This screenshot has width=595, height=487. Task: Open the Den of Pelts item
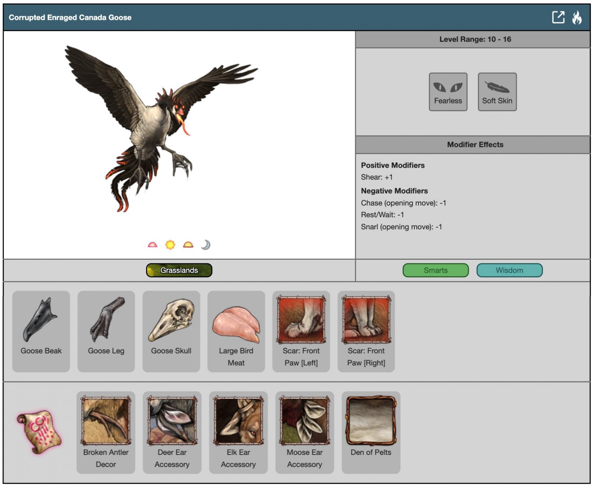371,432
